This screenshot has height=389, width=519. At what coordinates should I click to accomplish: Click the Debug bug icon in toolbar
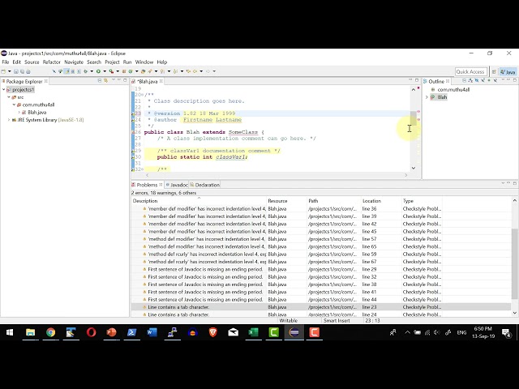coord(85,71)
